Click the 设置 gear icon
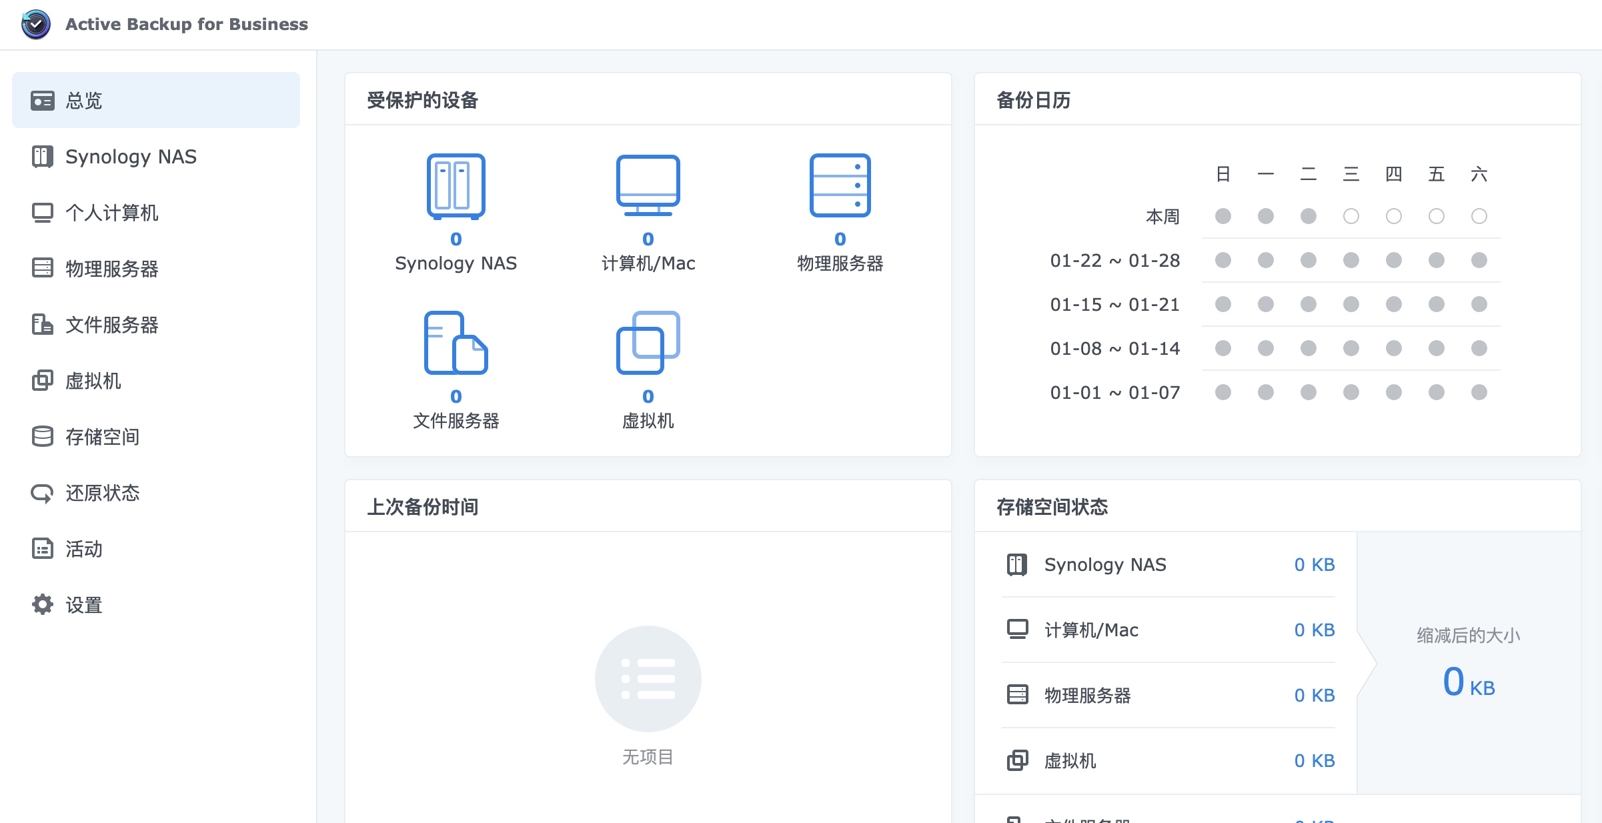This screenshot has width=1602, height=823. point(43,604)
